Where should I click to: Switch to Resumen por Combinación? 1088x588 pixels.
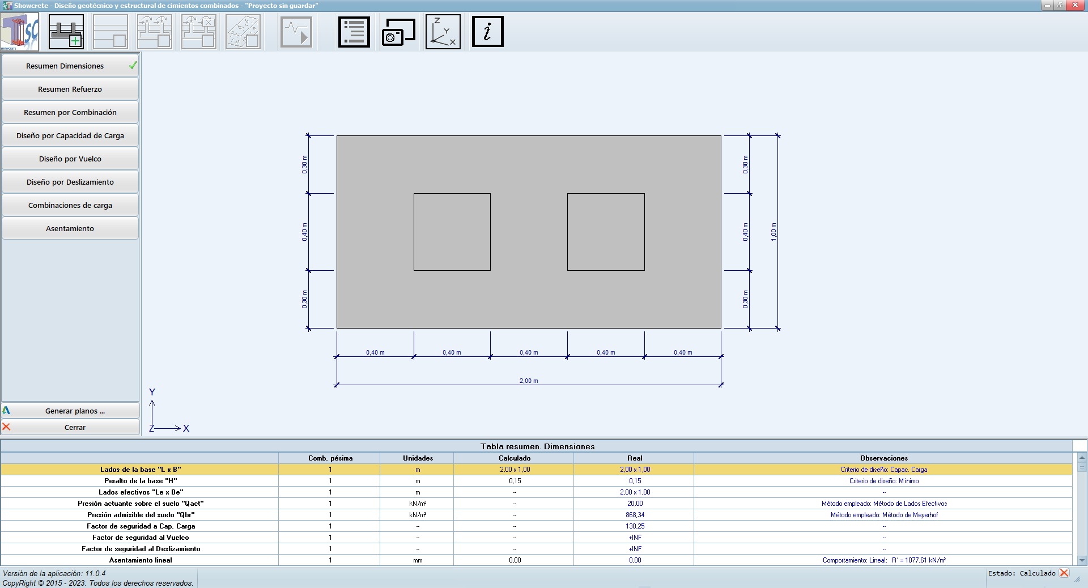(x=70, y=112)
